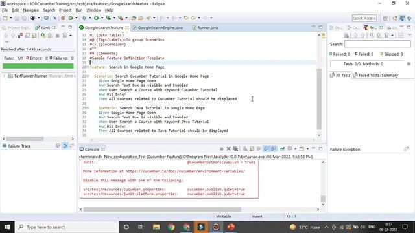Toggle Show Console on standard output change

tap(266, 149)
